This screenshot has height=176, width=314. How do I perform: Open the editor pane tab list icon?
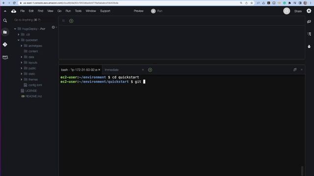coord(63,21)
